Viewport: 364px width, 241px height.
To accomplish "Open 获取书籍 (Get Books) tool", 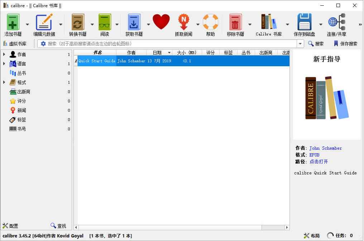I will [x=134, y=22].
